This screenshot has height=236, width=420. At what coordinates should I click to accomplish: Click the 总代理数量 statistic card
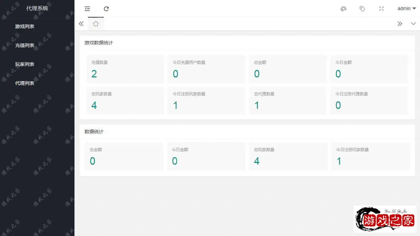tap(288, 101)
